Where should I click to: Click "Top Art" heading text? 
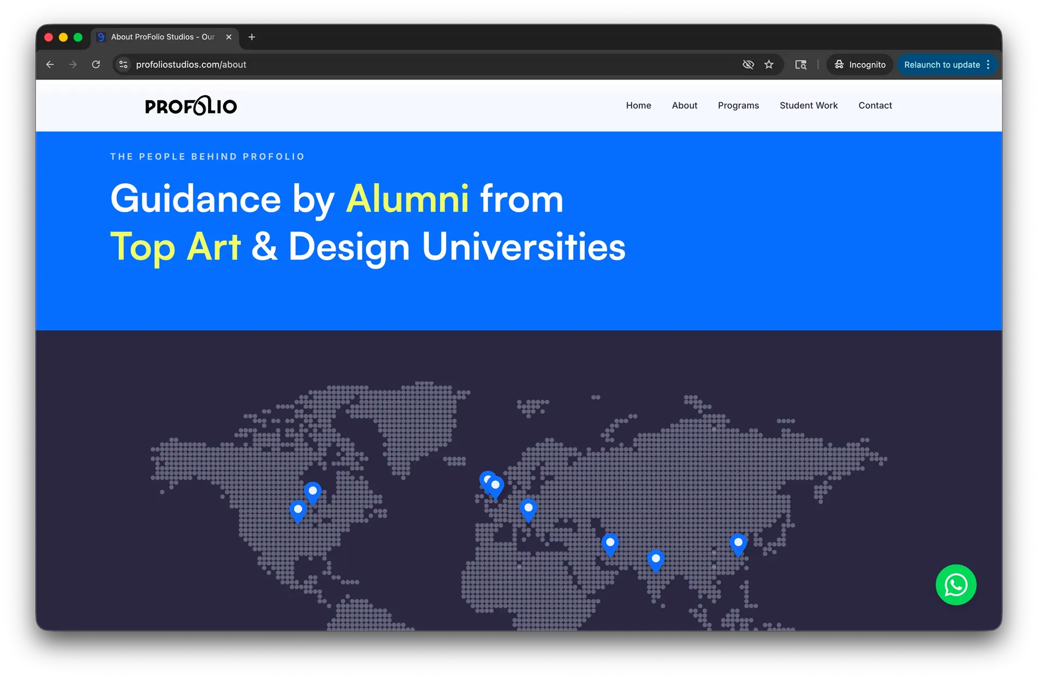175,247
